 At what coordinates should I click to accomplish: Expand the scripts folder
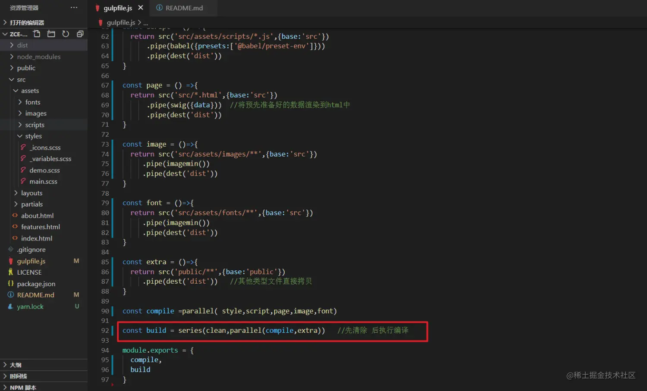(x=44, y=125)
